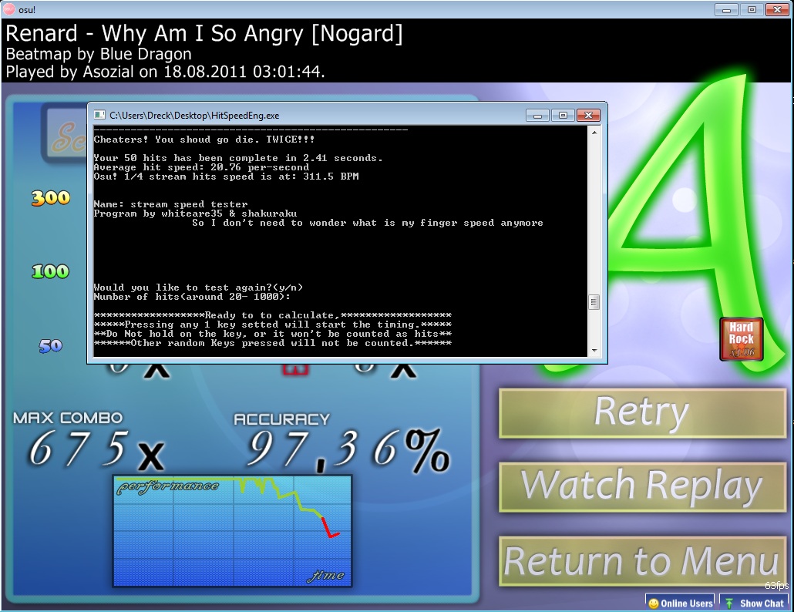Click the Hard Rock mod icon
Image resolution: width=794 pixels, height=612 pixels.
(741, 339)
